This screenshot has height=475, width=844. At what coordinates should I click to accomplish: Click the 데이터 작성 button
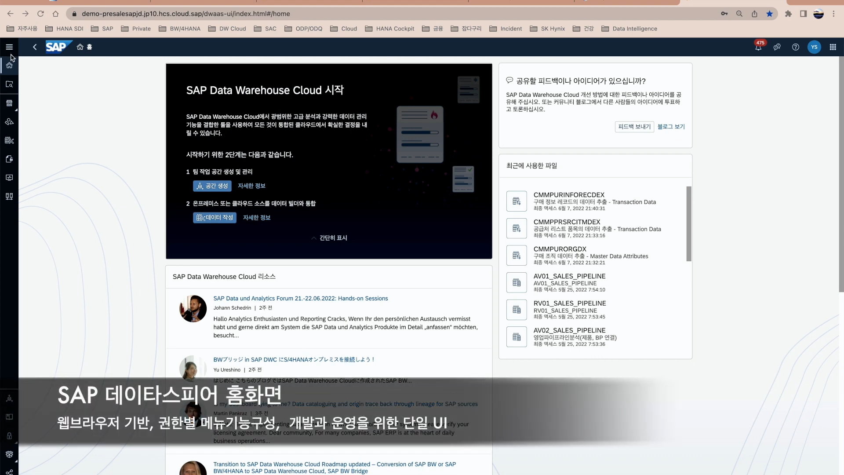coord(215,218)
